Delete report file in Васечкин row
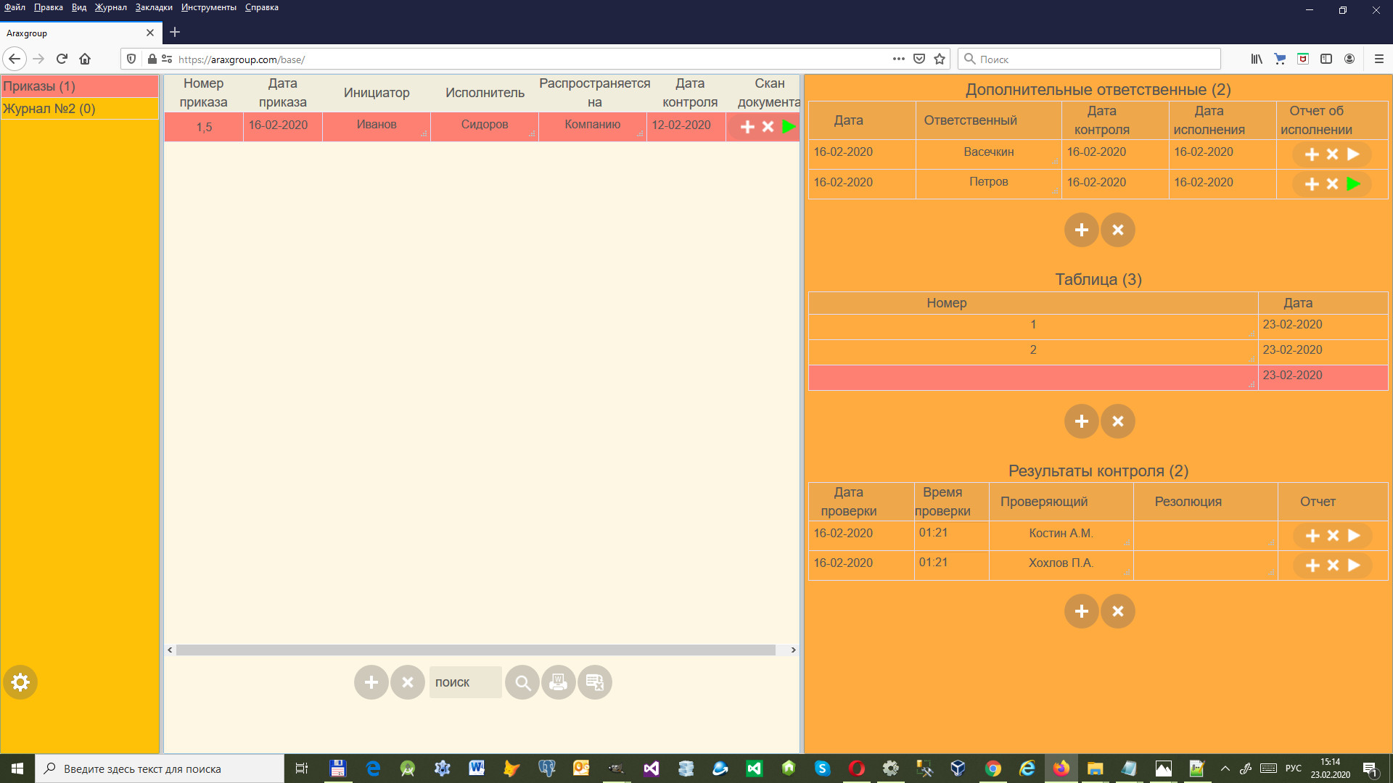The width and height of the screenshot is (1393, 783). [x=1332, y=154]
